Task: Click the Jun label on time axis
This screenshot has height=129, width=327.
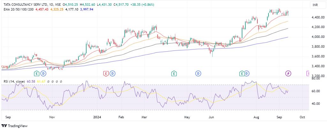Action: (x=212, y=117)
